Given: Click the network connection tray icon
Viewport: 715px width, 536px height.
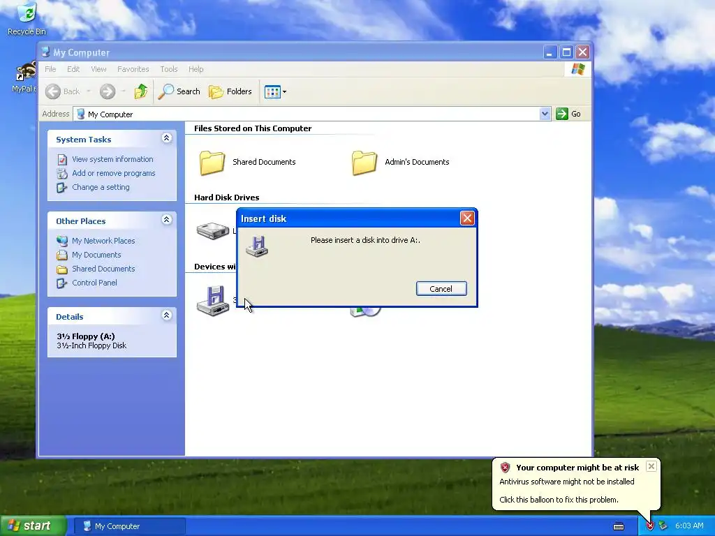Looking at the screenshot, I should [x=663, y=526].
